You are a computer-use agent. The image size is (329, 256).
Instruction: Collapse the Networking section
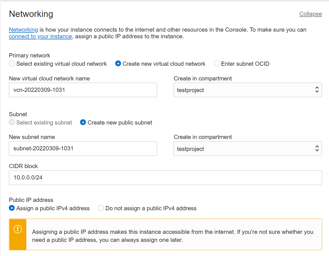pos(310,14)
